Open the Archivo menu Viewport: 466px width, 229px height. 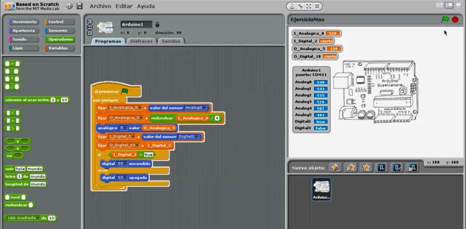[101, 6]
